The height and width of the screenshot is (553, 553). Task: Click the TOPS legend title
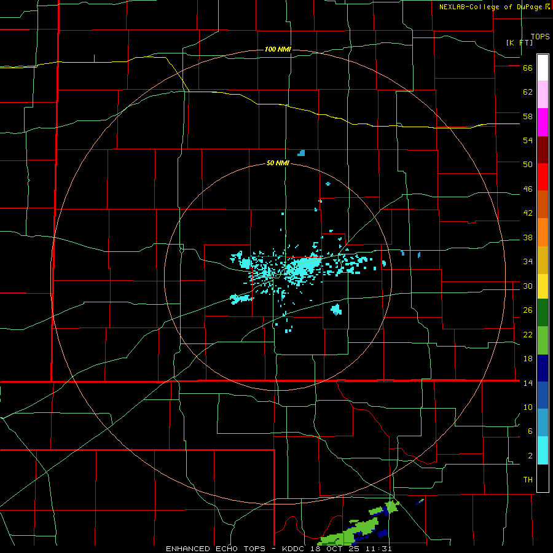(x=540, y=37)
